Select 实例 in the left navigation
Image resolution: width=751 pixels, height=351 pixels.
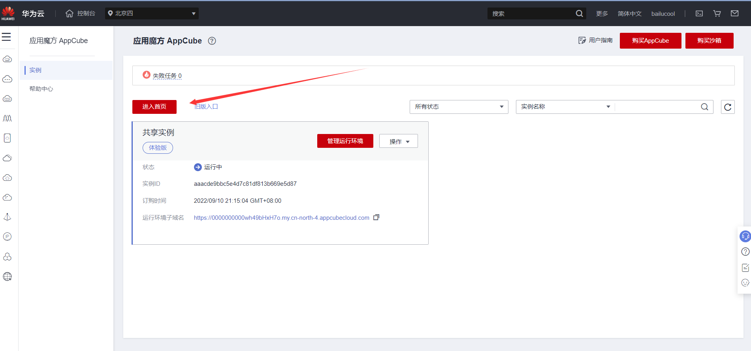pos(66,70)
